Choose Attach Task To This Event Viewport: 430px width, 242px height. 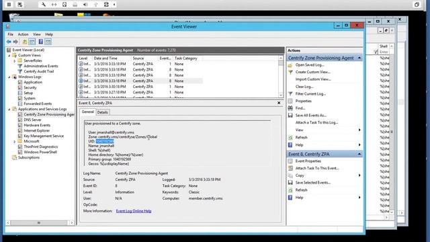tap(317, 168)
